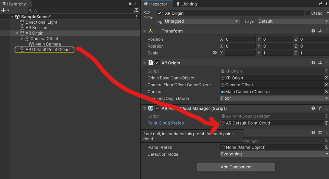Image resolution: width=329 pixels, height=179 pixels.
Task: Click the GameObject cube icon picker
Action: coord(148,14)
